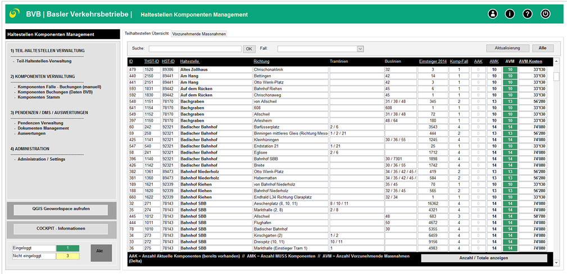Select the Teilhaltestellen Übersicht tab
This screenshot has height=274, width=567.
coord(147,34)
